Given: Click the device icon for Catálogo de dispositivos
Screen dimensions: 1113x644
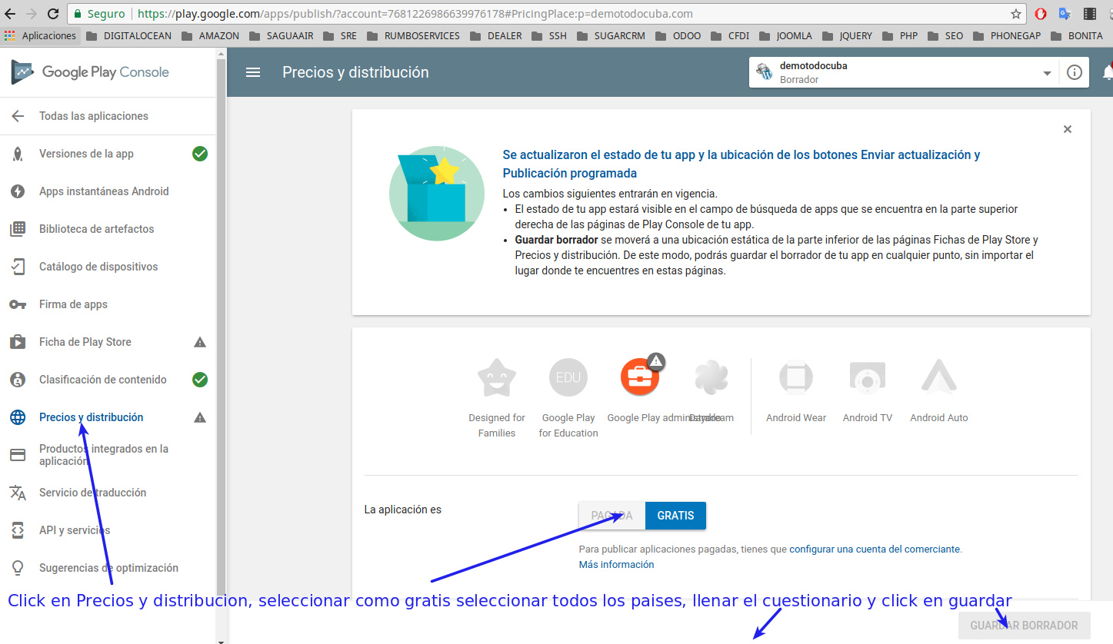Looking at the screenshot, I should [18, 267].
